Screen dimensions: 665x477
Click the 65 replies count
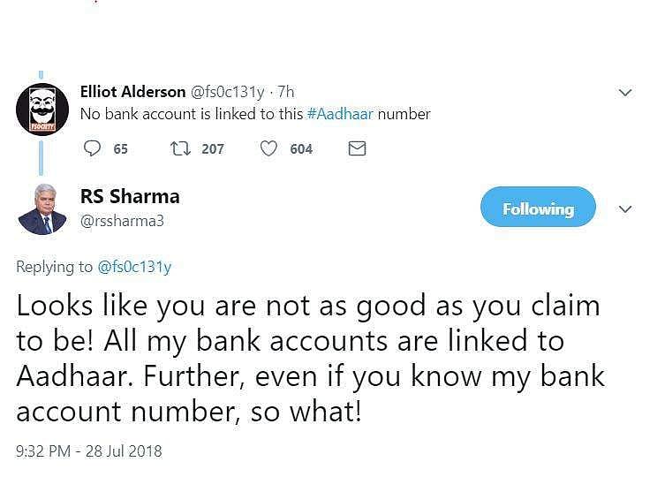click(x=121, y=148)
